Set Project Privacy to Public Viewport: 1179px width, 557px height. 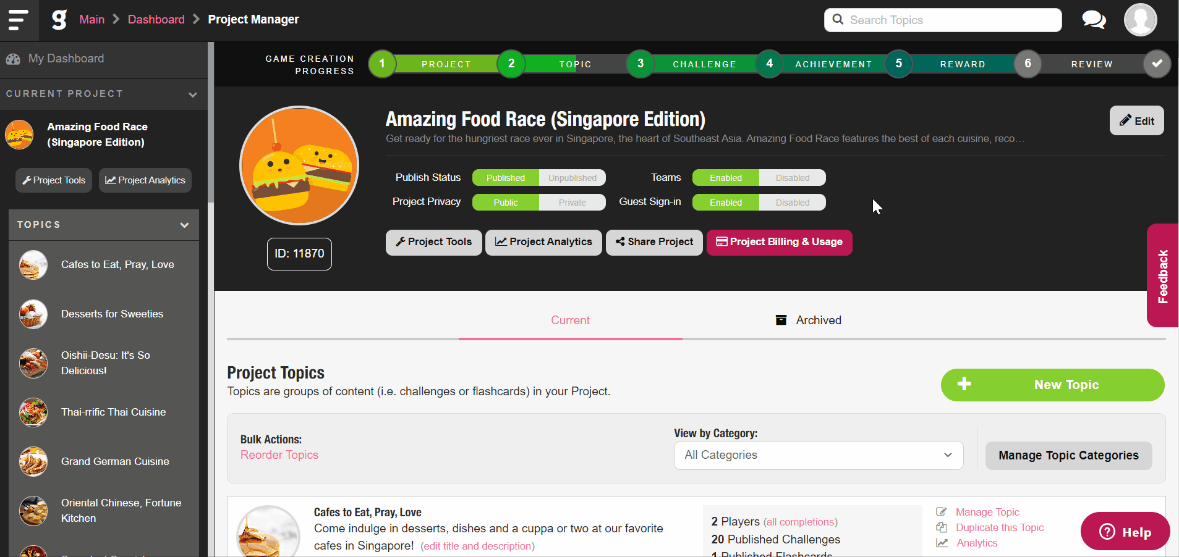506,203
